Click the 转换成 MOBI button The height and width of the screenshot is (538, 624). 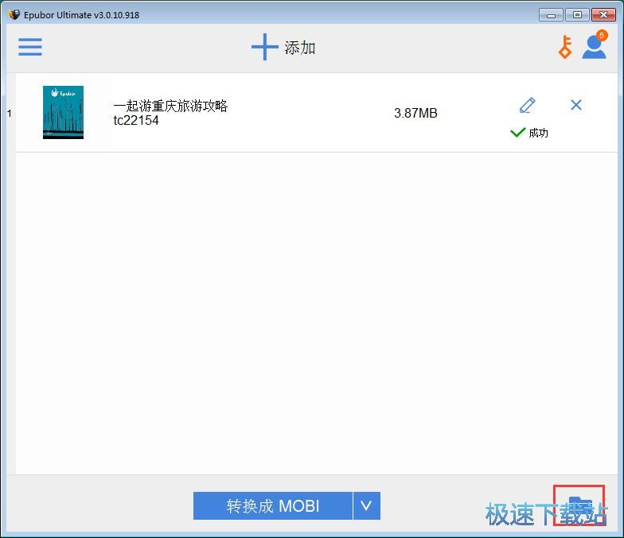pyautogui.click(x=272, y=505)
